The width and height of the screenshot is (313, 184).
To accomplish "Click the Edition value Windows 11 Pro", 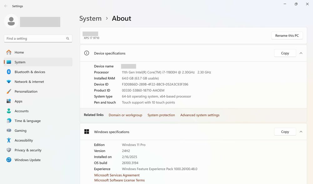I will tap(134, 145).
